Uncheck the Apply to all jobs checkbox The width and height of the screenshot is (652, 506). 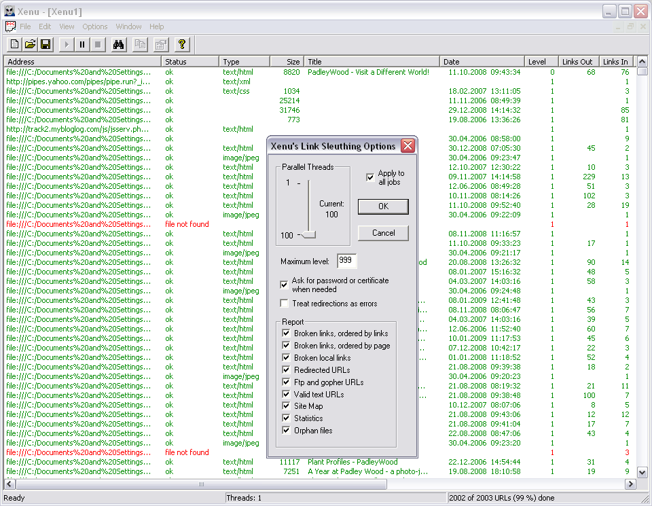370,178
